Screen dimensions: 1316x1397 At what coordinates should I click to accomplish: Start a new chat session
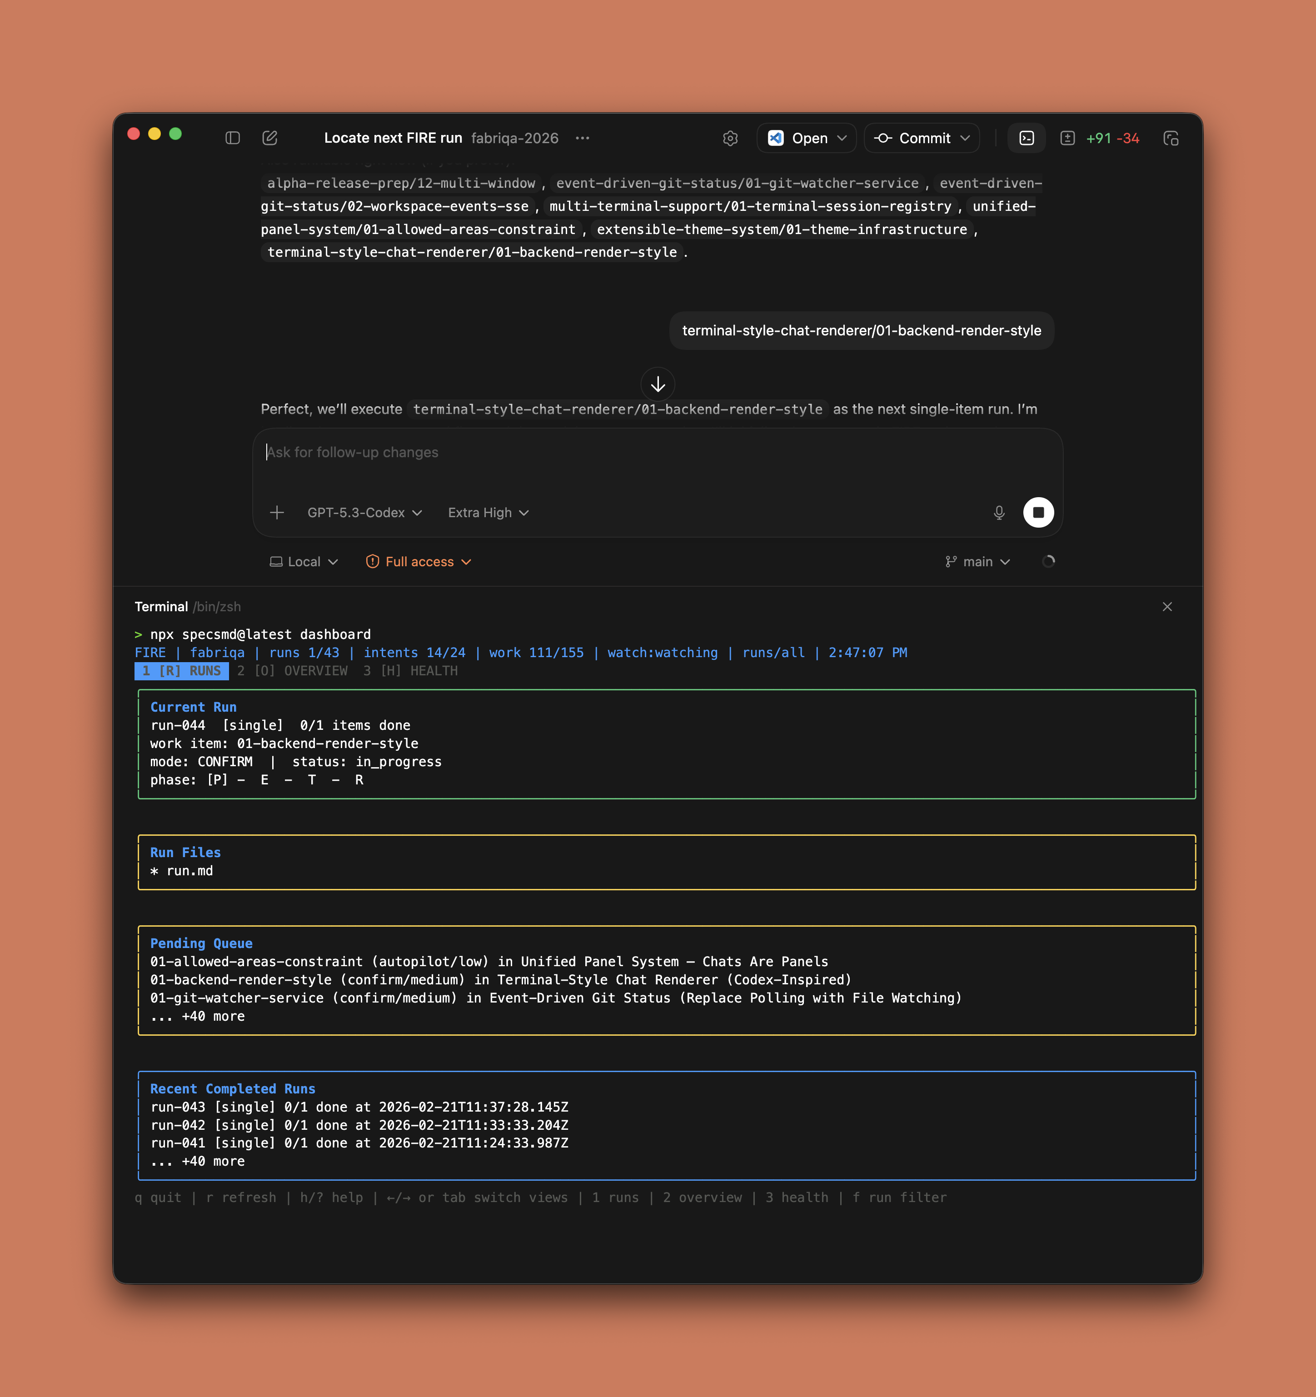[270, 138]
